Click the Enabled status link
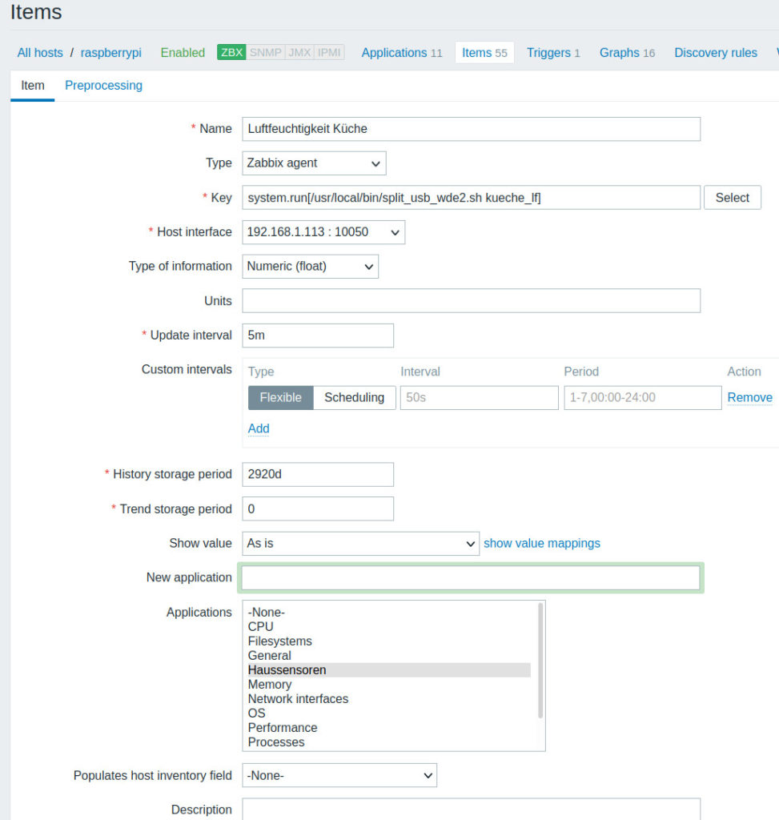The image size is (779, 820). (183, 53)
